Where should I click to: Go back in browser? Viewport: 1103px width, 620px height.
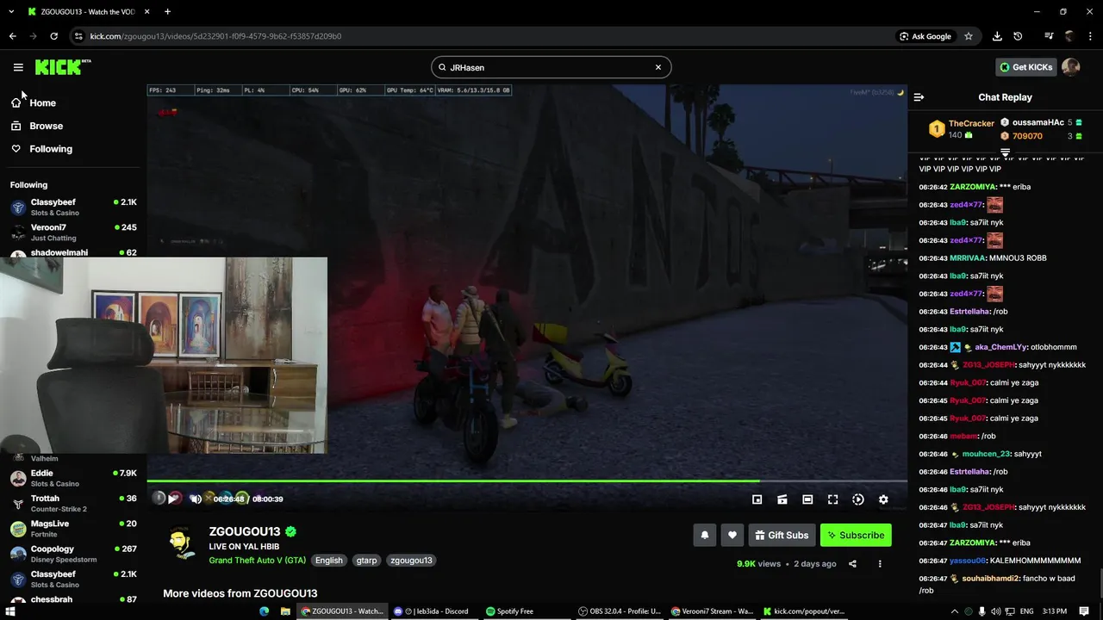[12, 36]
